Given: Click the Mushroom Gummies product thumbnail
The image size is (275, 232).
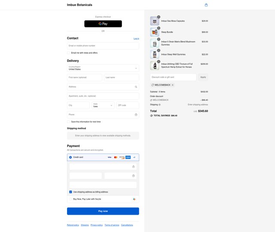Looking at the screenshot, I should (155, 43).
